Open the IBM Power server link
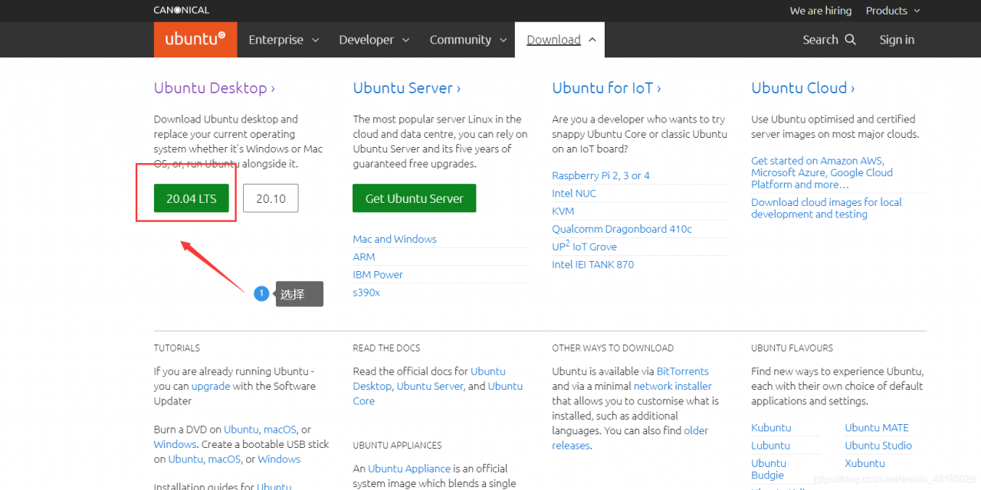The height and width of the screenshot is (490, 981). coord(378,274)
